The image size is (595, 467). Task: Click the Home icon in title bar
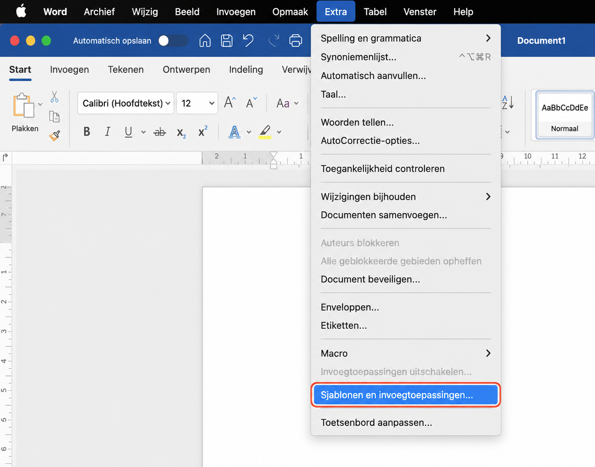tap(205, 41)
